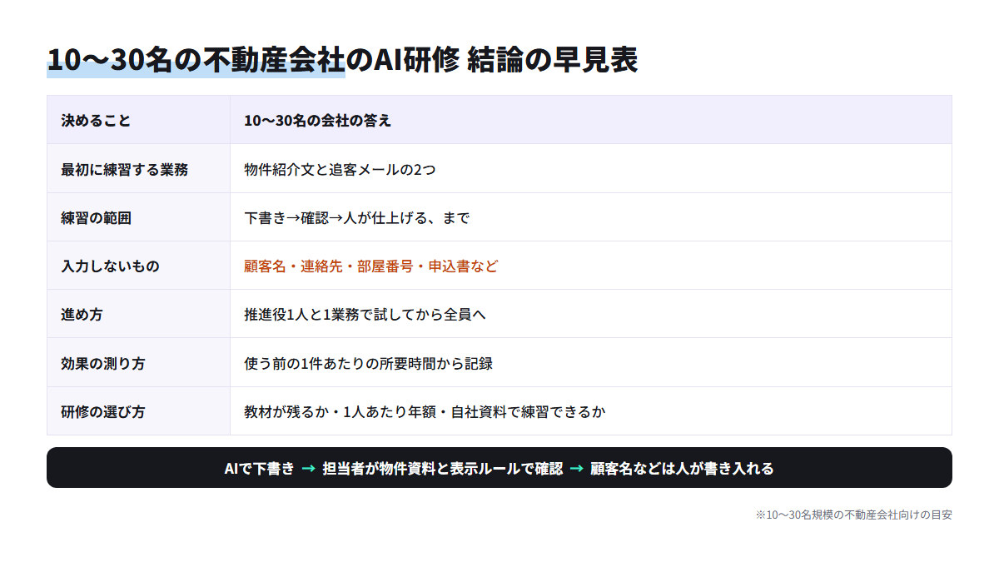
Task: Click '担当者が物件資料と表示ルールで確認' in the banner
Action: (x=443, y=469)
